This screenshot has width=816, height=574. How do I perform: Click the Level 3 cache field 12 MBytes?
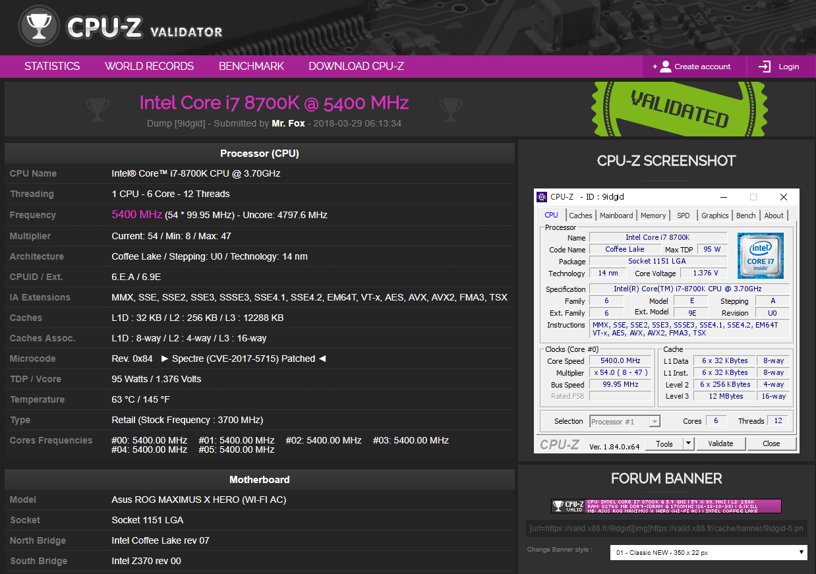pos(726,396)
